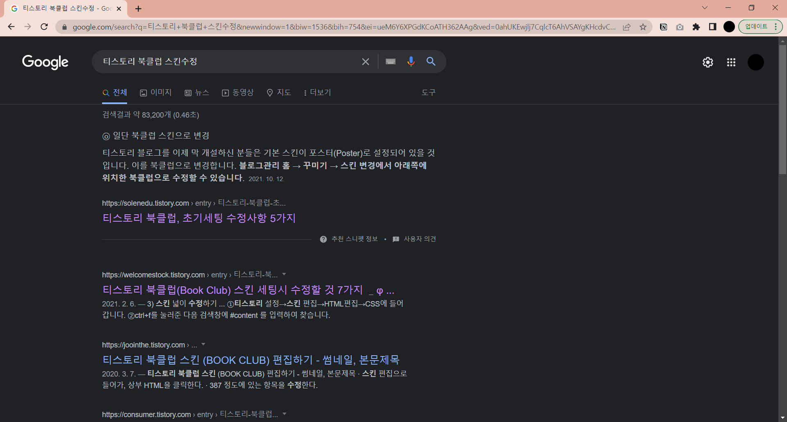
Task: Select the 전체 results tab
Action: [x=115, y=93]
